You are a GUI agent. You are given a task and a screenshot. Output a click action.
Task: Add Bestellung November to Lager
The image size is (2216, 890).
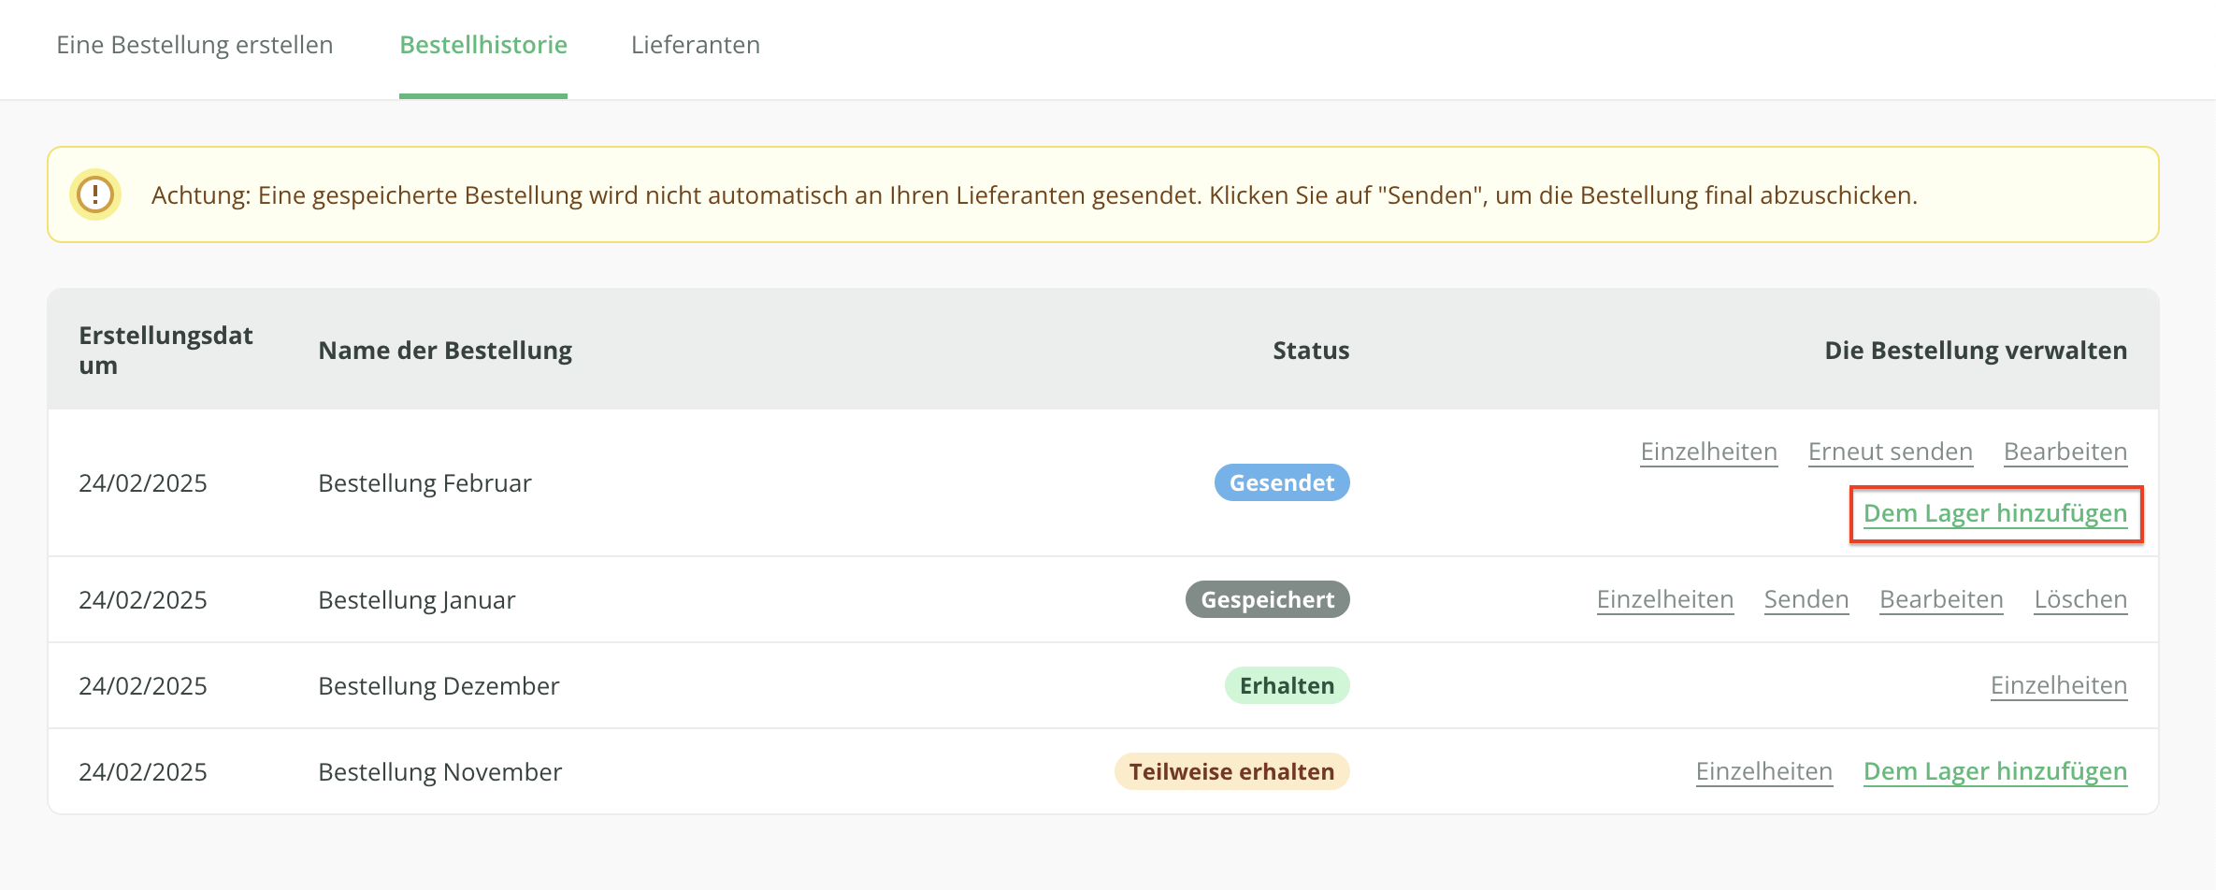[1994, 771]
